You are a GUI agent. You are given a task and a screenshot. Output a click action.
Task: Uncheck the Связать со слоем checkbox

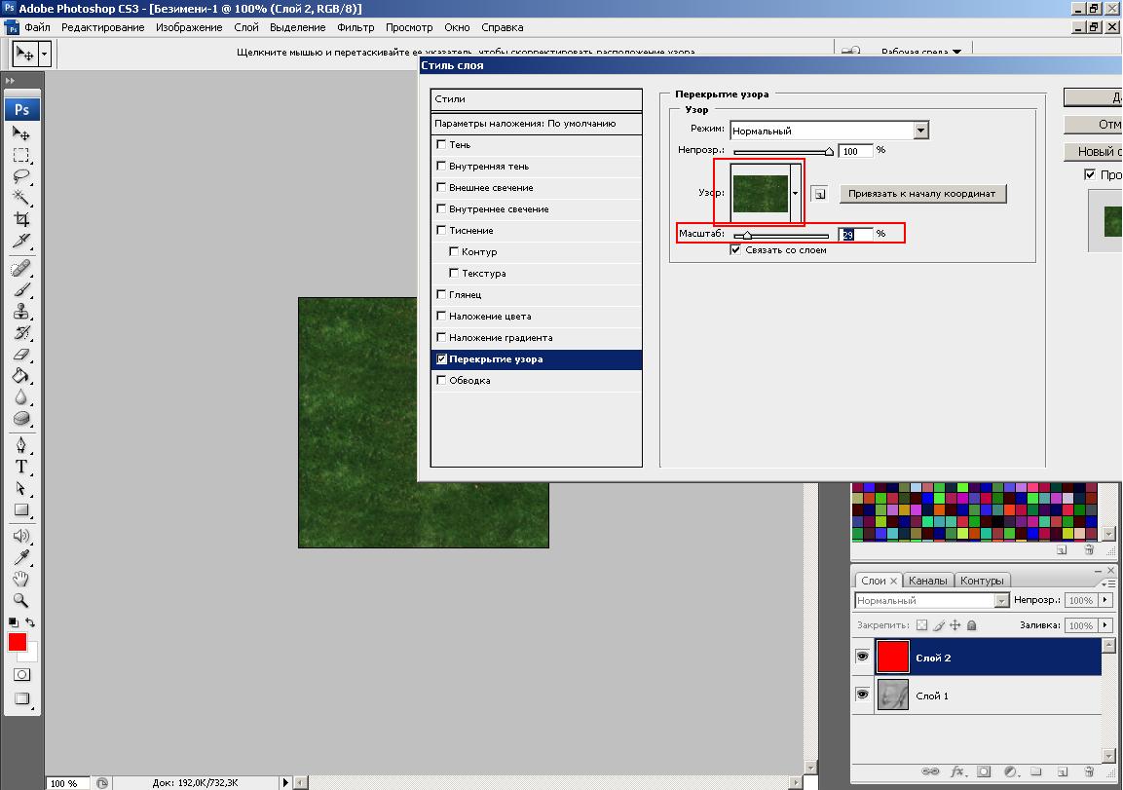click(736, 250)
